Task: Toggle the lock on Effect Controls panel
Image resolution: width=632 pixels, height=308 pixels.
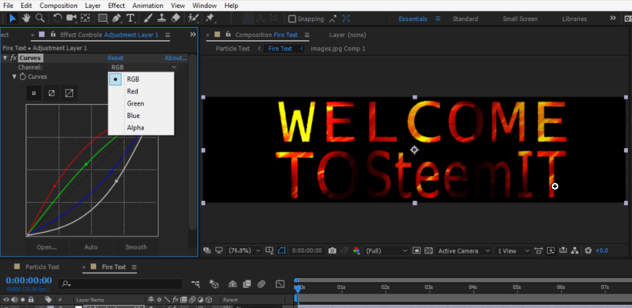Action: pos(53,35)
